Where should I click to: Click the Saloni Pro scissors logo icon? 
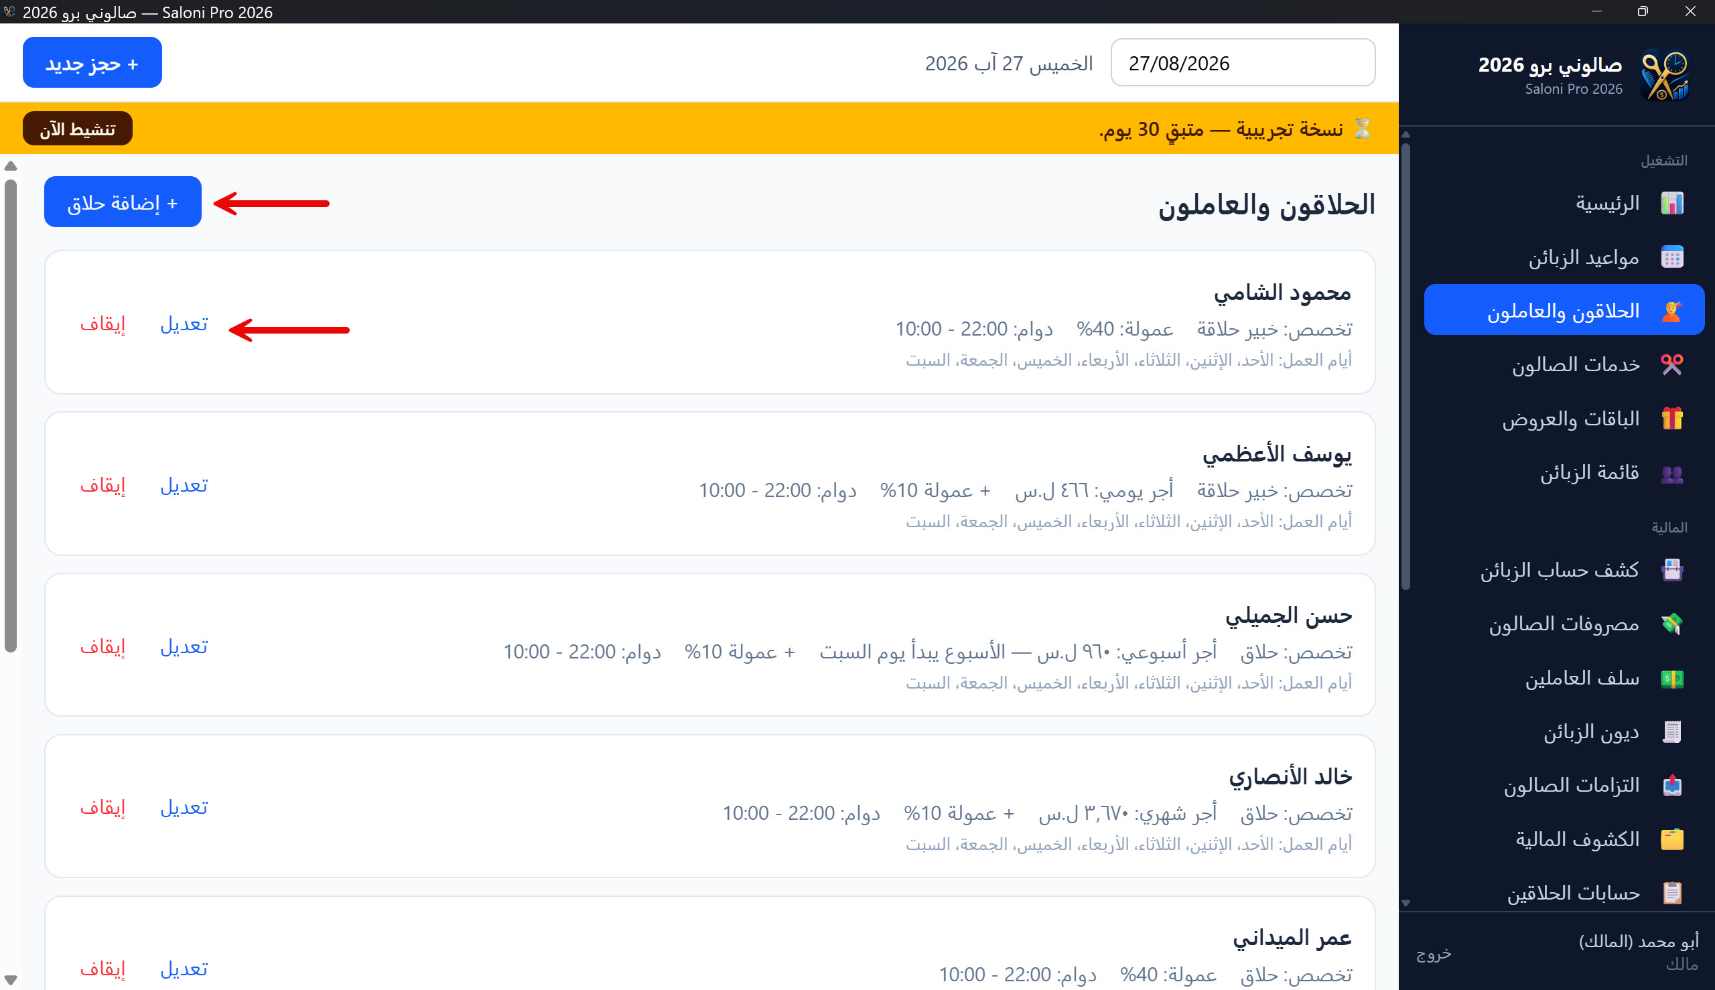(x=1665, y=75)
